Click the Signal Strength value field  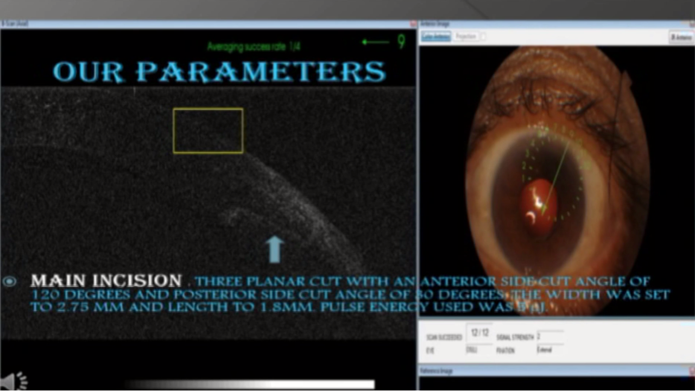tap(549, 337)
